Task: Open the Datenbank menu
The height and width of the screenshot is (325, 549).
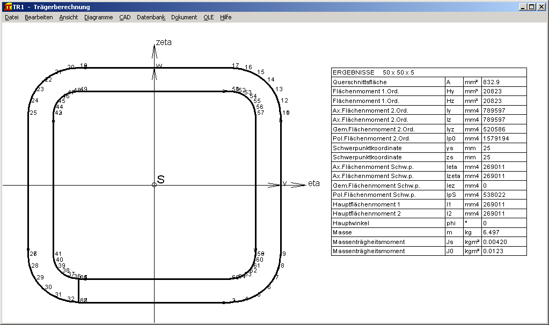Action: [x=151, y=17]
